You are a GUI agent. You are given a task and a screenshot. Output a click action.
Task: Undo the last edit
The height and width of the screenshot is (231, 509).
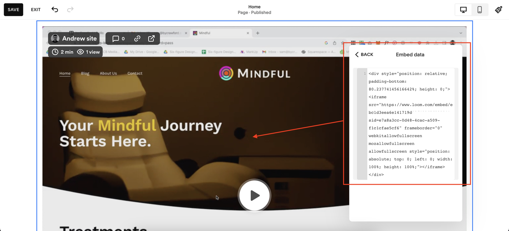[x=55, y=9]
